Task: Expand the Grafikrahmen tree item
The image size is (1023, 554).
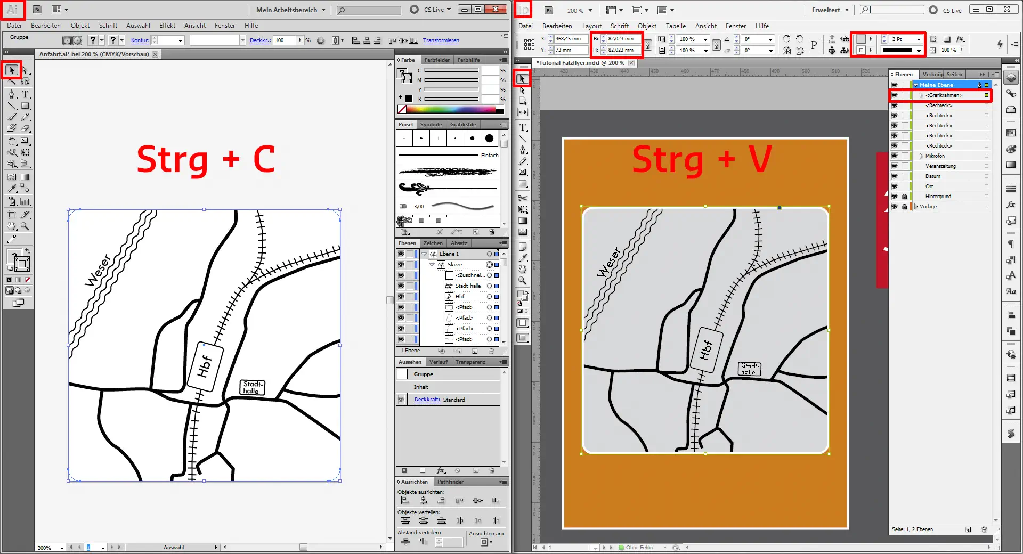Action: click(920, 95)
